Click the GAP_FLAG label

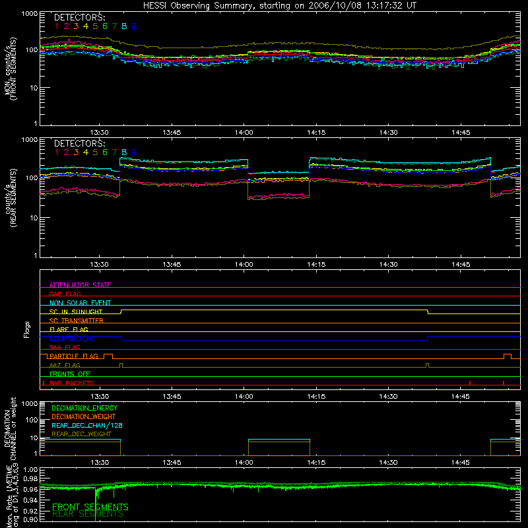[65, 294]
